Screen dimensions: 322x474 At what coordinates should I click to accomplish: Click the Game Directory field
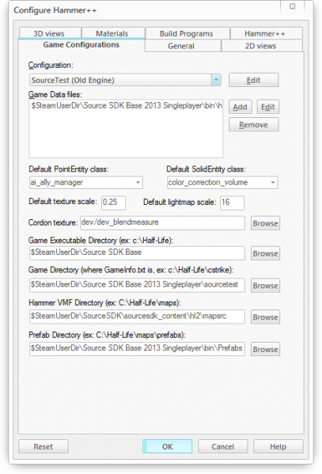click(137, 285)
